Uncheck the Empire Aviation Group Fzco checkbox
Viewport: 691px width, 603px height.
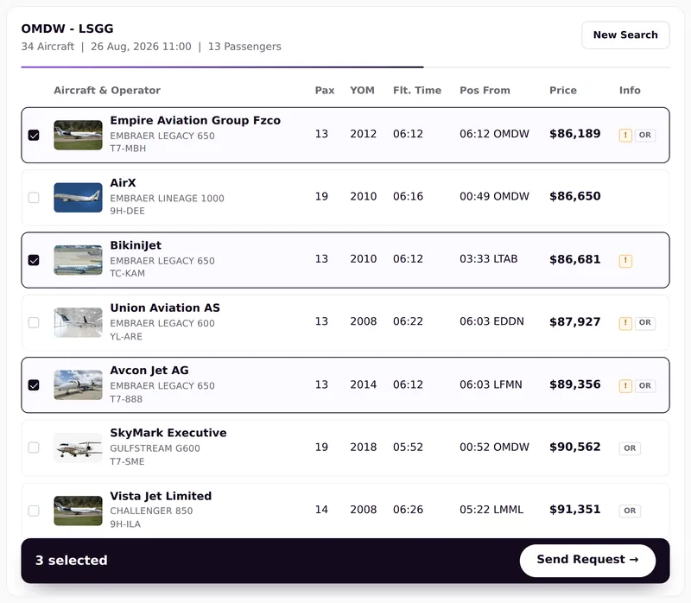(x=34, y=135)
